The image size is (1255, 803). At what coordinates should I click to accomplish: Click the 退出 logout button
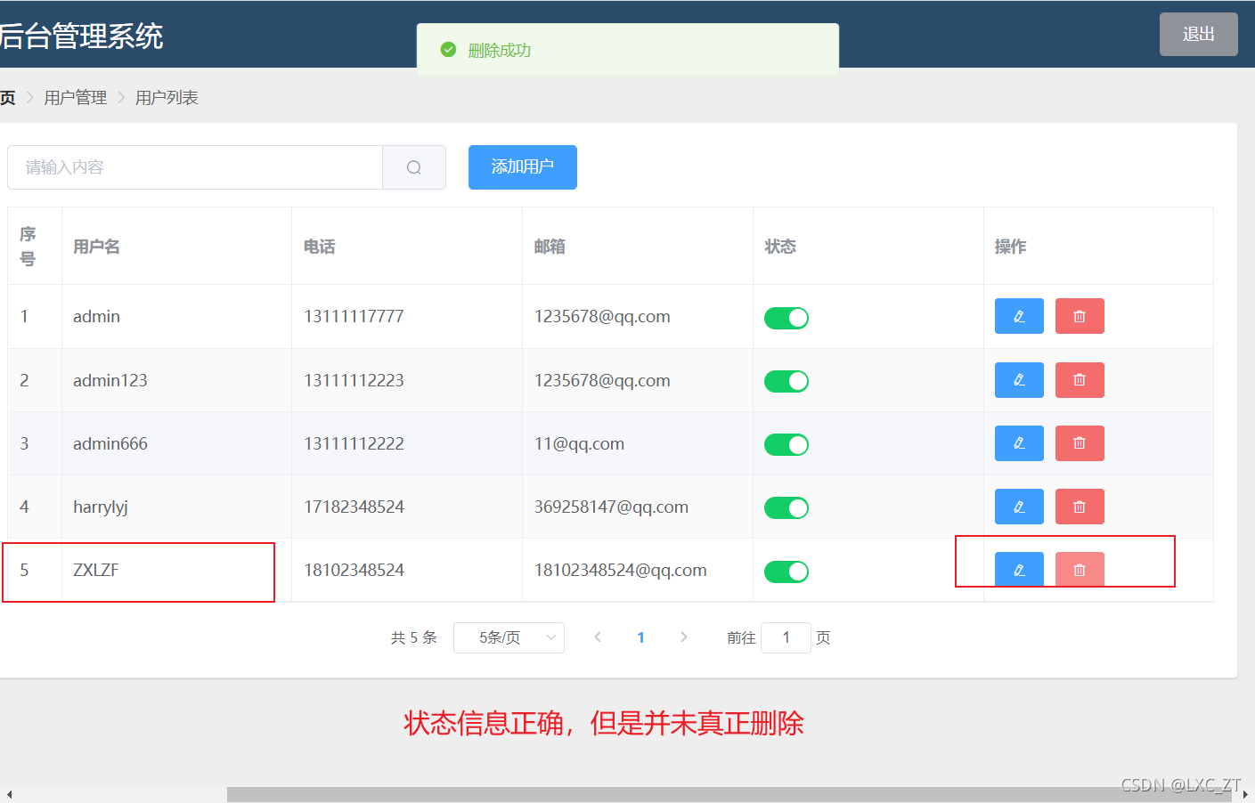coord(1199,34)
